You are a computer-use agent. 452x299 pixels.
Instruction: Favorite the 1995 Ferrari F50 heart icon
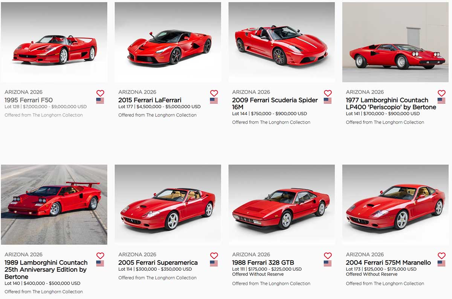[100, 93]
